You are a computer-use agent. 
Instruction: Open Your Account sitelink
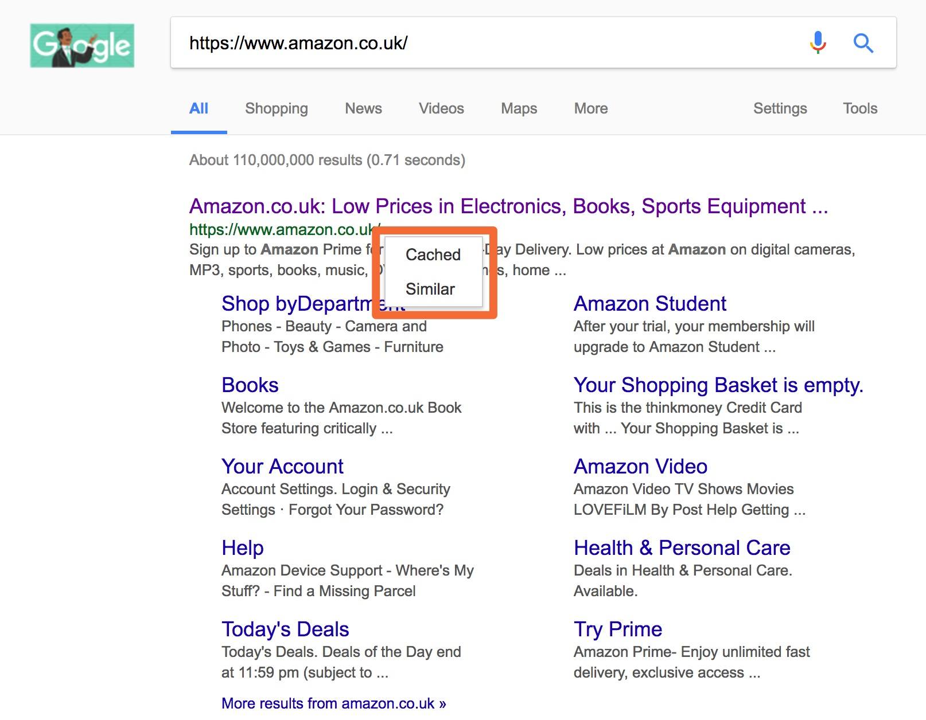coord(282,467)
